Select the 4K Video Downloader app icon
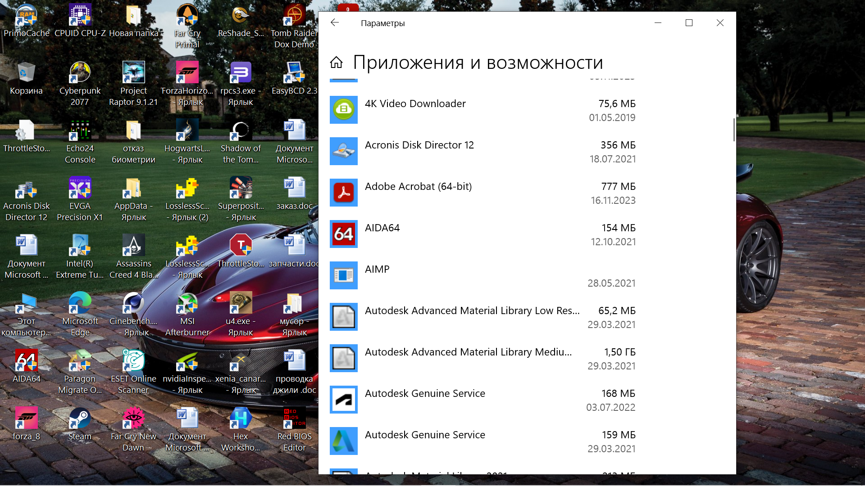This screenshot has width=865, height=486. (343, 110)
